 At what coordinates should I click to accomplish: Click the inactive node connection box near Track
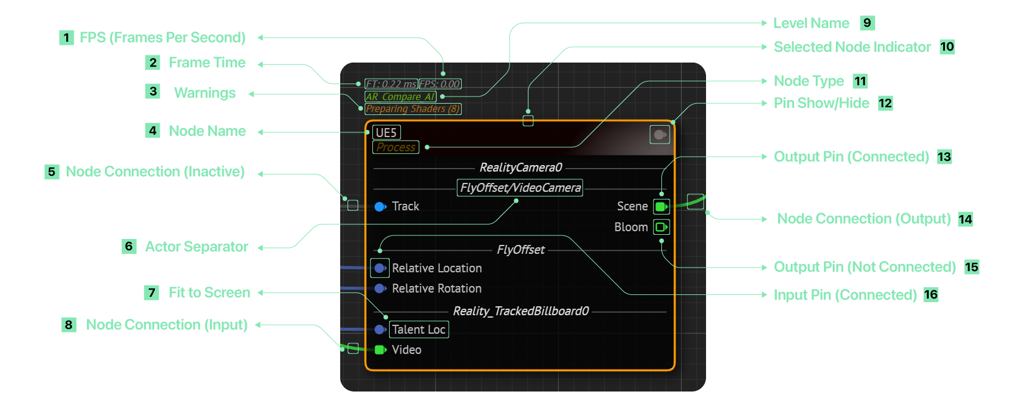point(353,206)
